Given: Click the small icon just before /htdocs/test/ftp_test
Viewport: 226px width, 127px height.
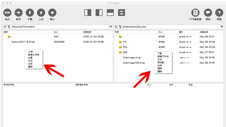Looking at the screenshot, I should (x=120, y=27).
